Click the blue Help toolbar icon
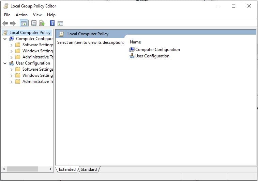This screenshot has width=258, height=181. point(52,23)
